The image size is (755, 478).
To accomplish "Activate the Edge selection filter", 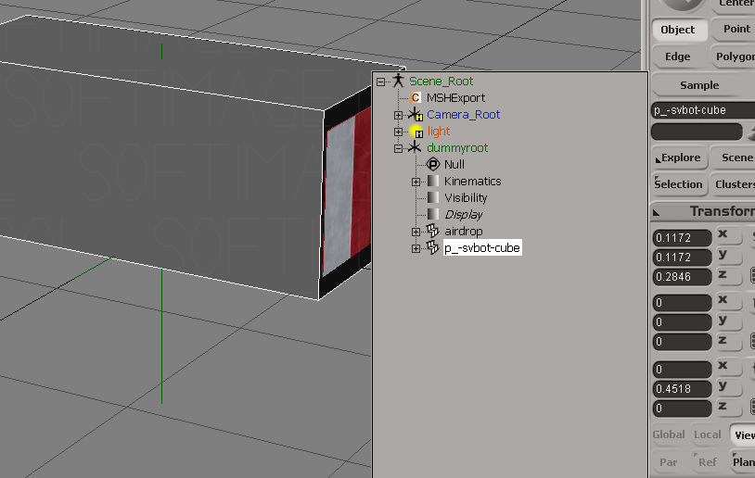I will [x=678, y=57].
